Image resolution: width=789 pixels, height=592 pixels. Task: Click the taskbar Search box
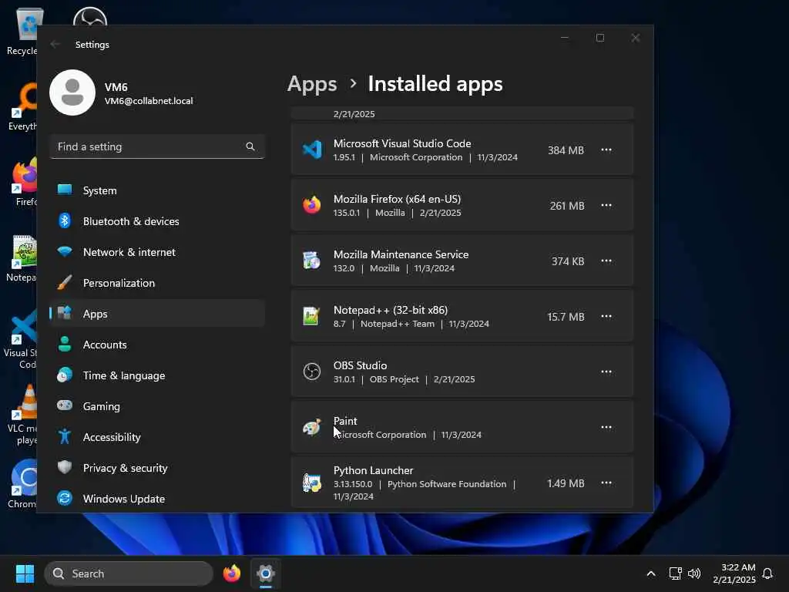[x=129, y=573]
